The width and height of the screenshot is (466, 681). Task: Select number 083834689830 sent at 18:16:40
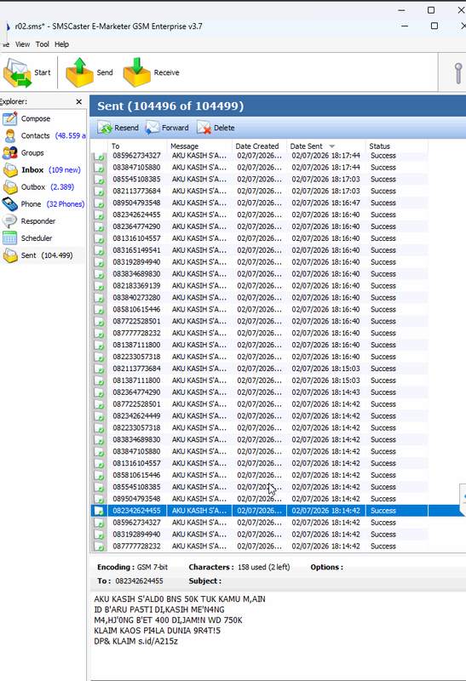[136, 273]
